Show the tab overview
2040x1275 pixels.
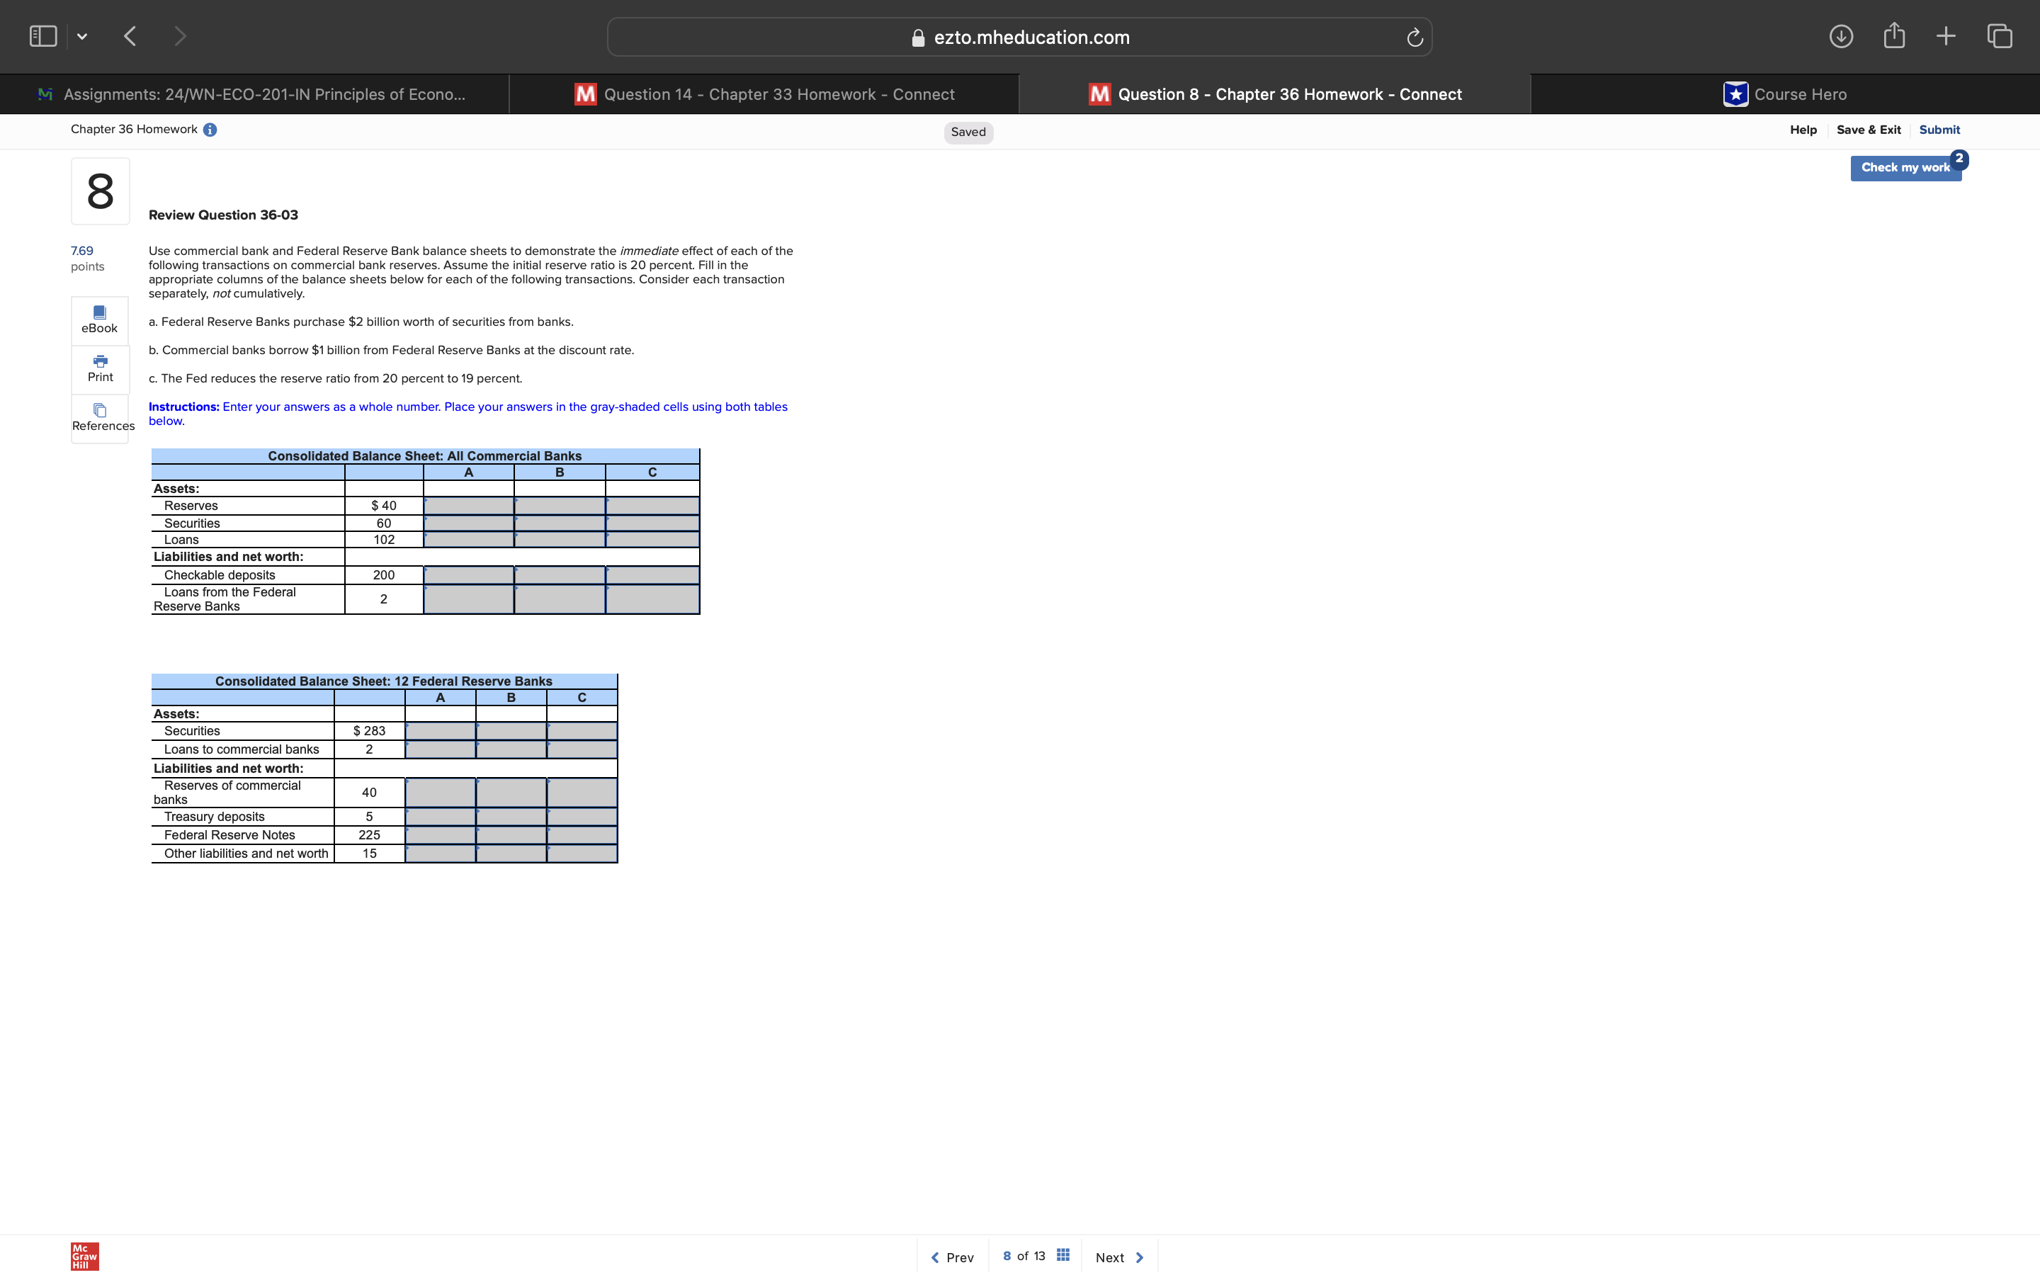click(1999, 36)
